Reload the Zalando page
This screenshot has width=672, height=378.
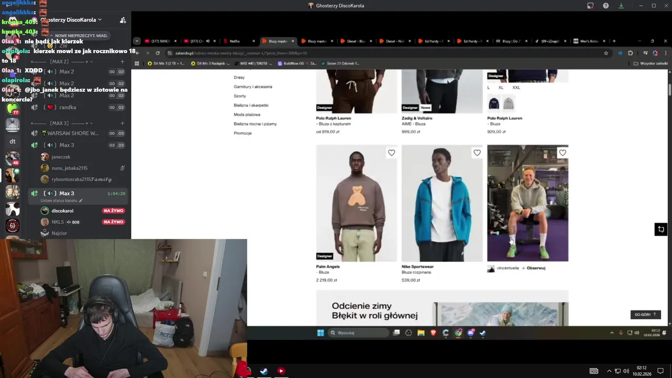click(x=157, y=53)
